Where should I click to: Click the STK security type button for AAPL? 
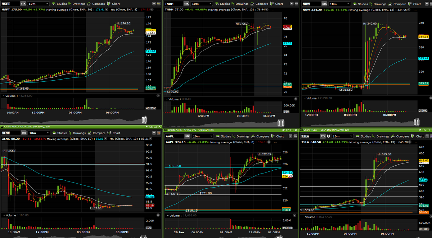click(x=188, y=136)
